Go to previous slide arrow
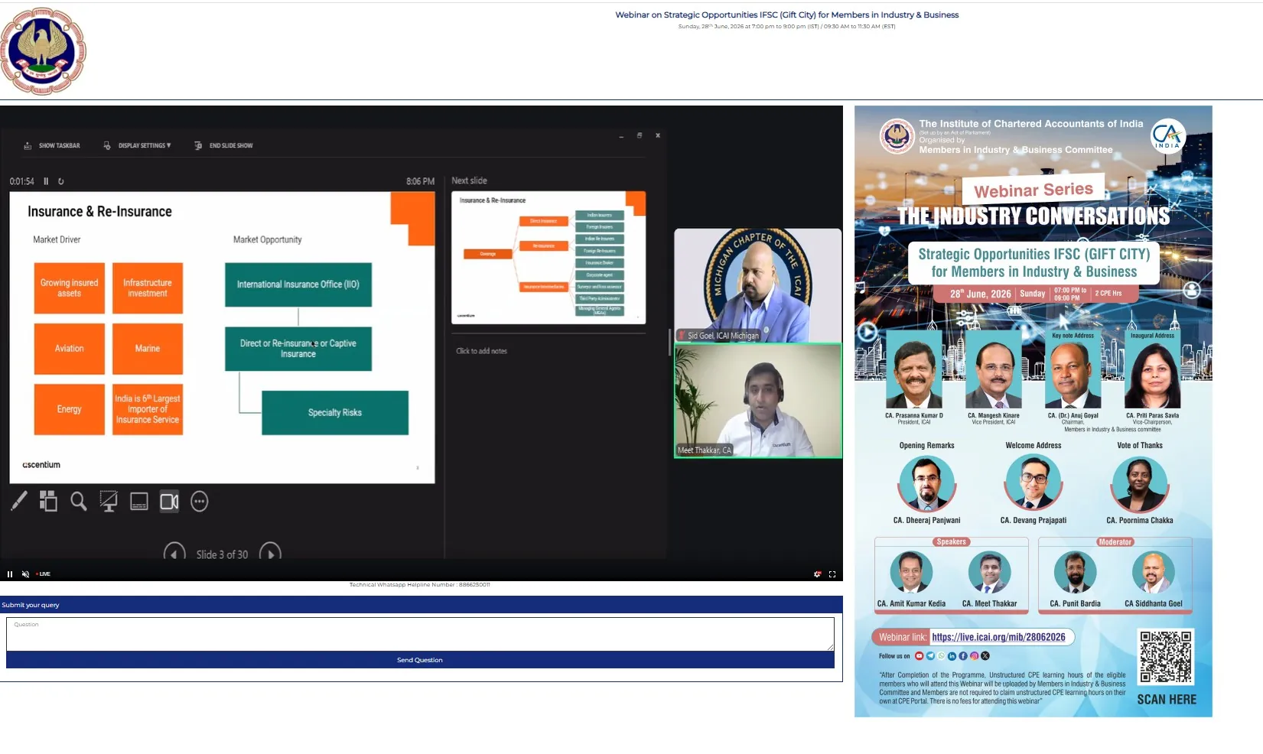Screen dimensions: 1263x754 coord(174,553)
